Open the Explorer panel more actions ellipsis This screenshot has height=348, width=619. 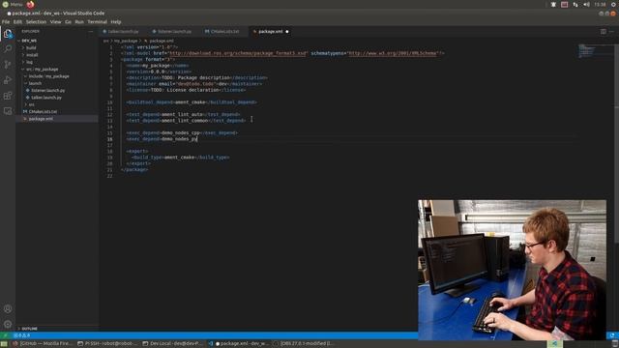(x=90, y=32)
